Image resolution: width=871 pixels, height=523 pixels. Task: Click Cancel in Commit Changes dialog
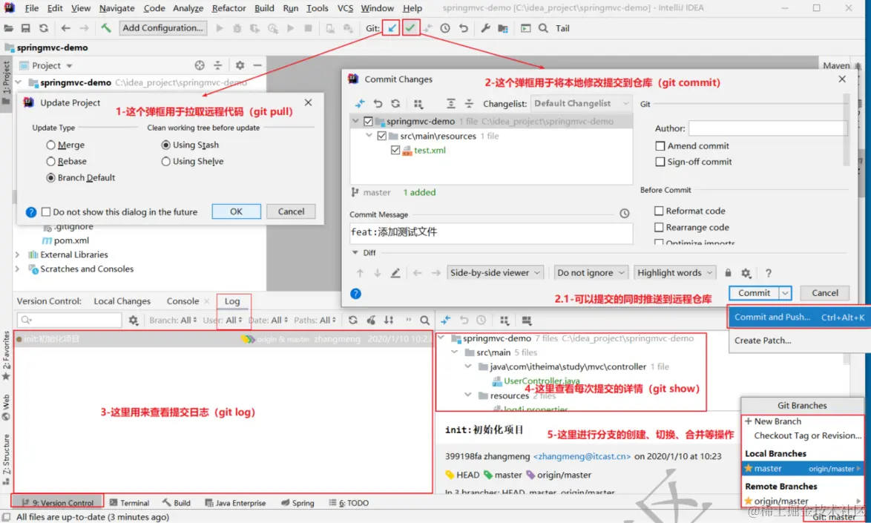(x=825, y=292)
